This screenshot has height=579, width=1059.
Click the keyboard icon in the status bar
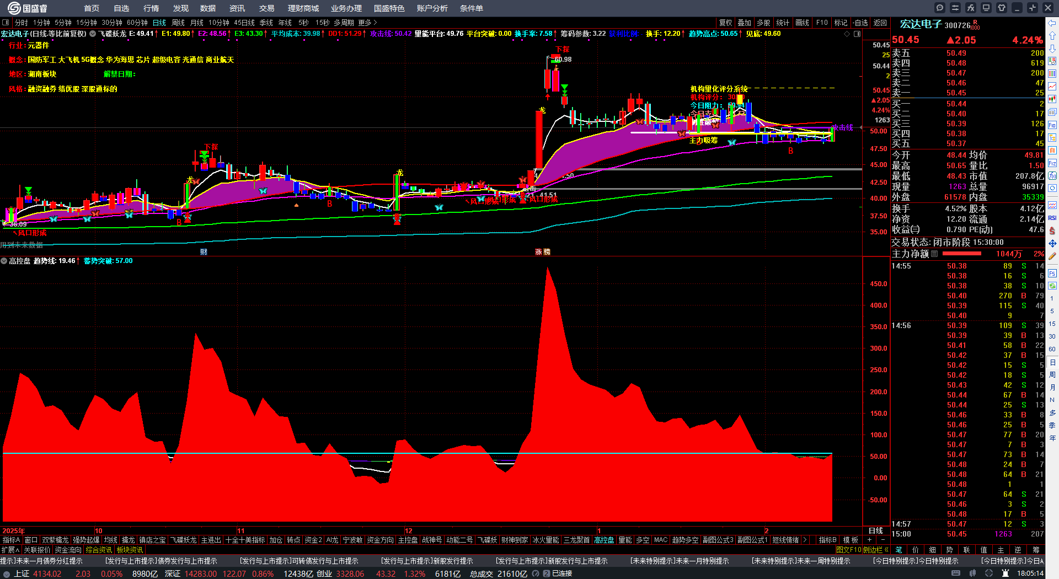(956, 573)
